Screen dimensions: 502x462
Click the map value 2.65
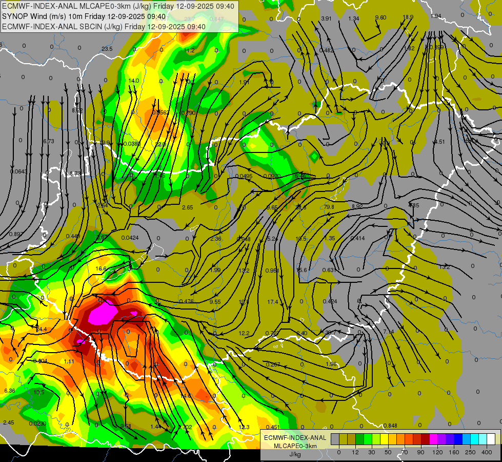coord(188,207)
